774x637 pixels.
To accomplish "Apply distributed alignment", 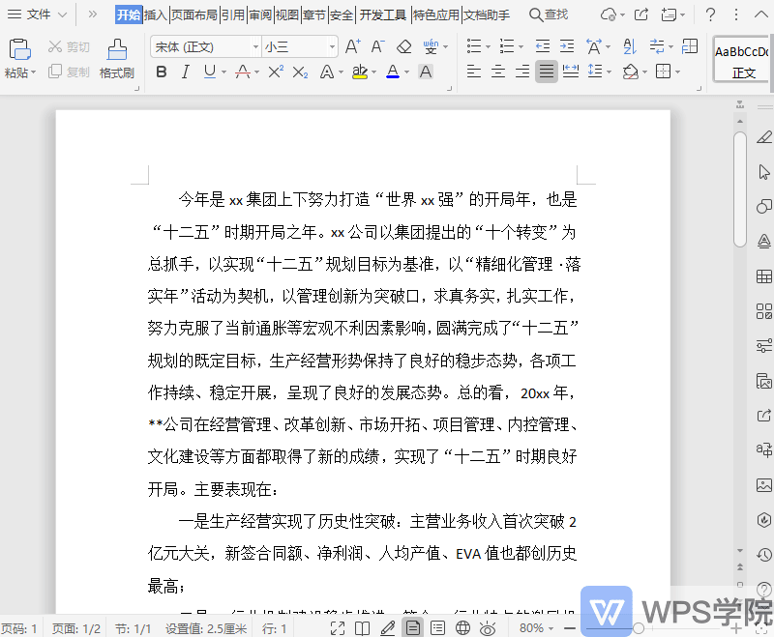I will (x=571, y=72).
